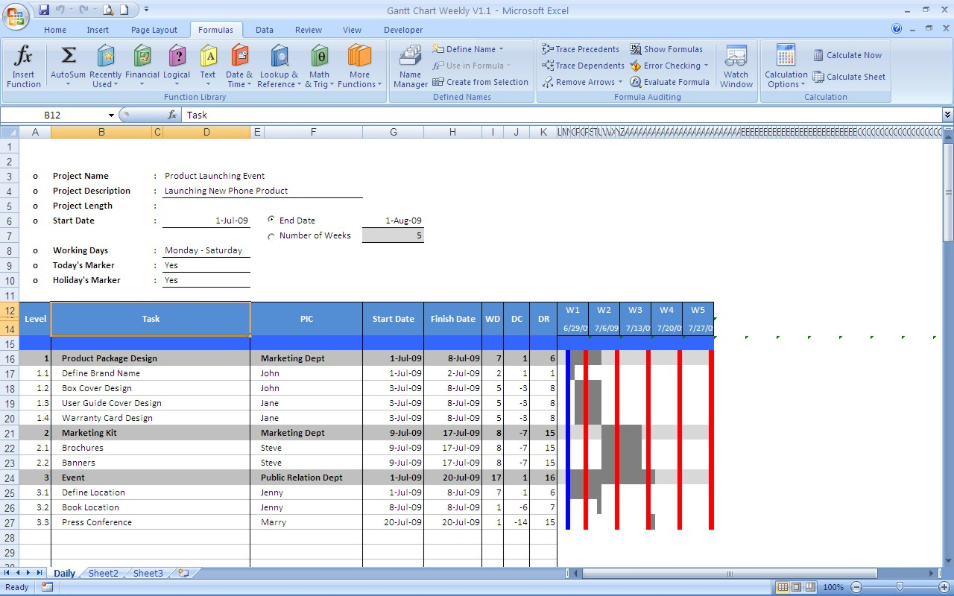Open the Define Name dropdown arrow
Screen dimensions: 954x596
[x=502, y=49]
